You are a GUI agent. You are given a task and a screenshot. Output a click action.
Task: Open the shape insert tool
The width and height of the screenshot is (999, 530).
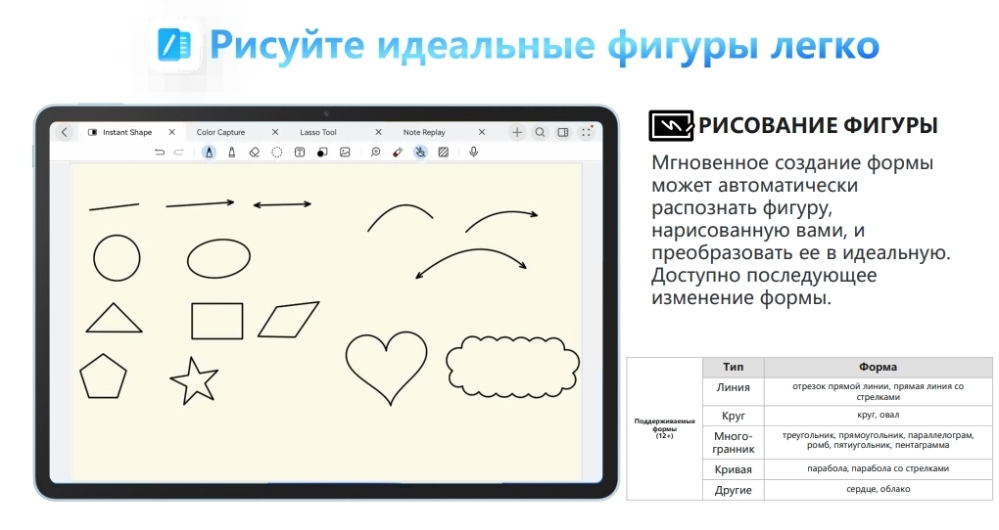tap(322, 153)
